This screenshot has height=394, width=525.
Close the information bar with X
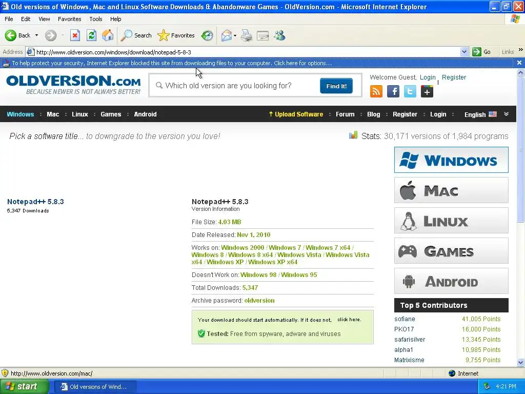[x=519, y=63]
